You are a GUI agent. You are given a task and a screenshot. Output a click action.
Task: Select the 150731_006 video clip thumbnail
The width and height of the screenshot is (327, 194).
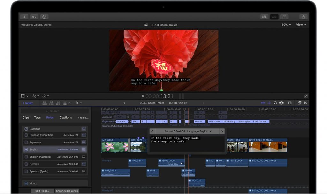point(237,145)
